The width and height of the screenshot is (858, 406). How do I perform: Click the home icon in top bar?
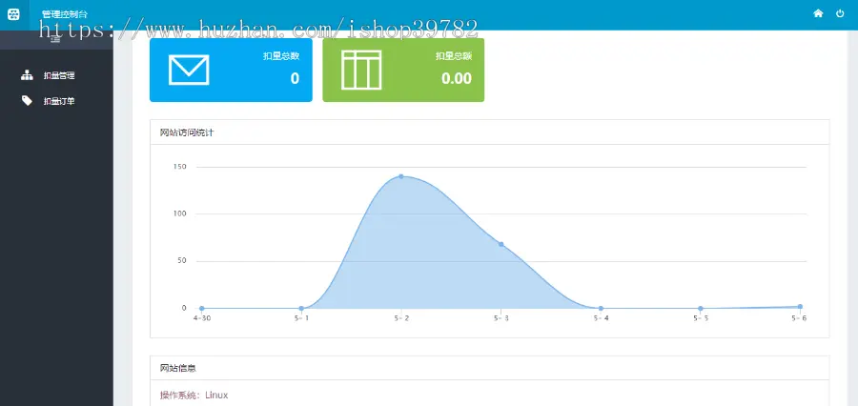[x=818, y=13]
